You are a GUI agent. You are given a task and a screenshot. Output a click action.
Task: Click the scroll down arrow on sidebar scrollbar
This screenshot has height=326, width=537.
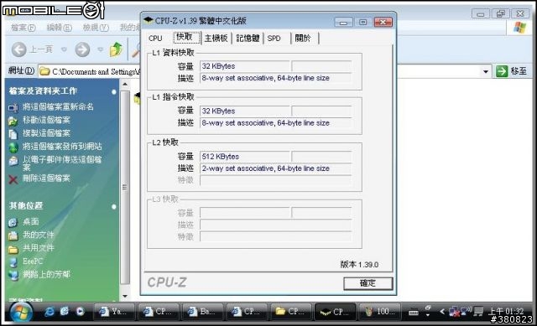(x=125, y=296)
